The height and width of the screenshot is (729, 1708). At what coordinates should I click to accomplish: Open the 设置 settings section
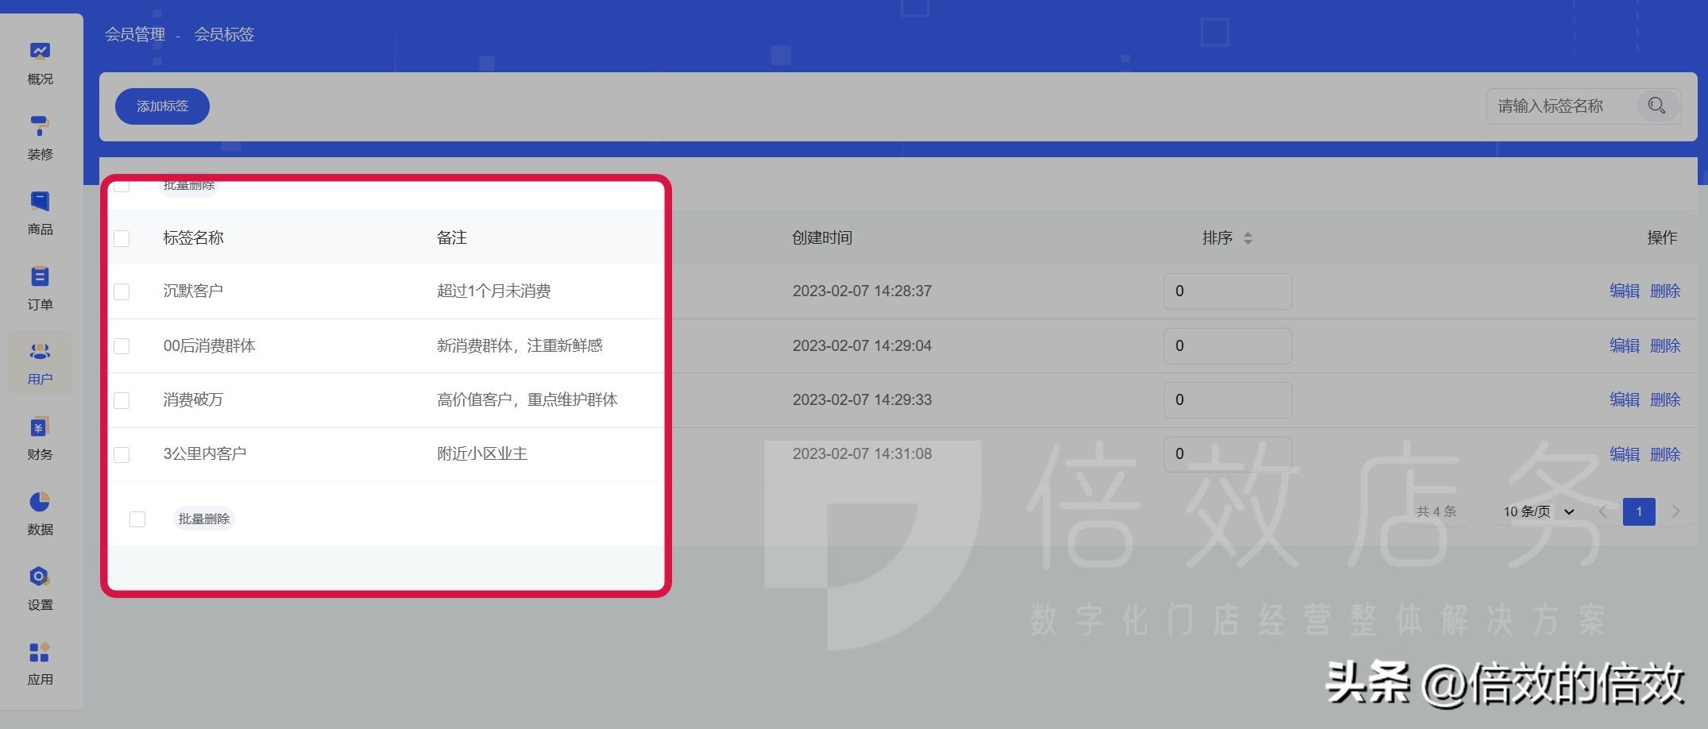[40, 589]
